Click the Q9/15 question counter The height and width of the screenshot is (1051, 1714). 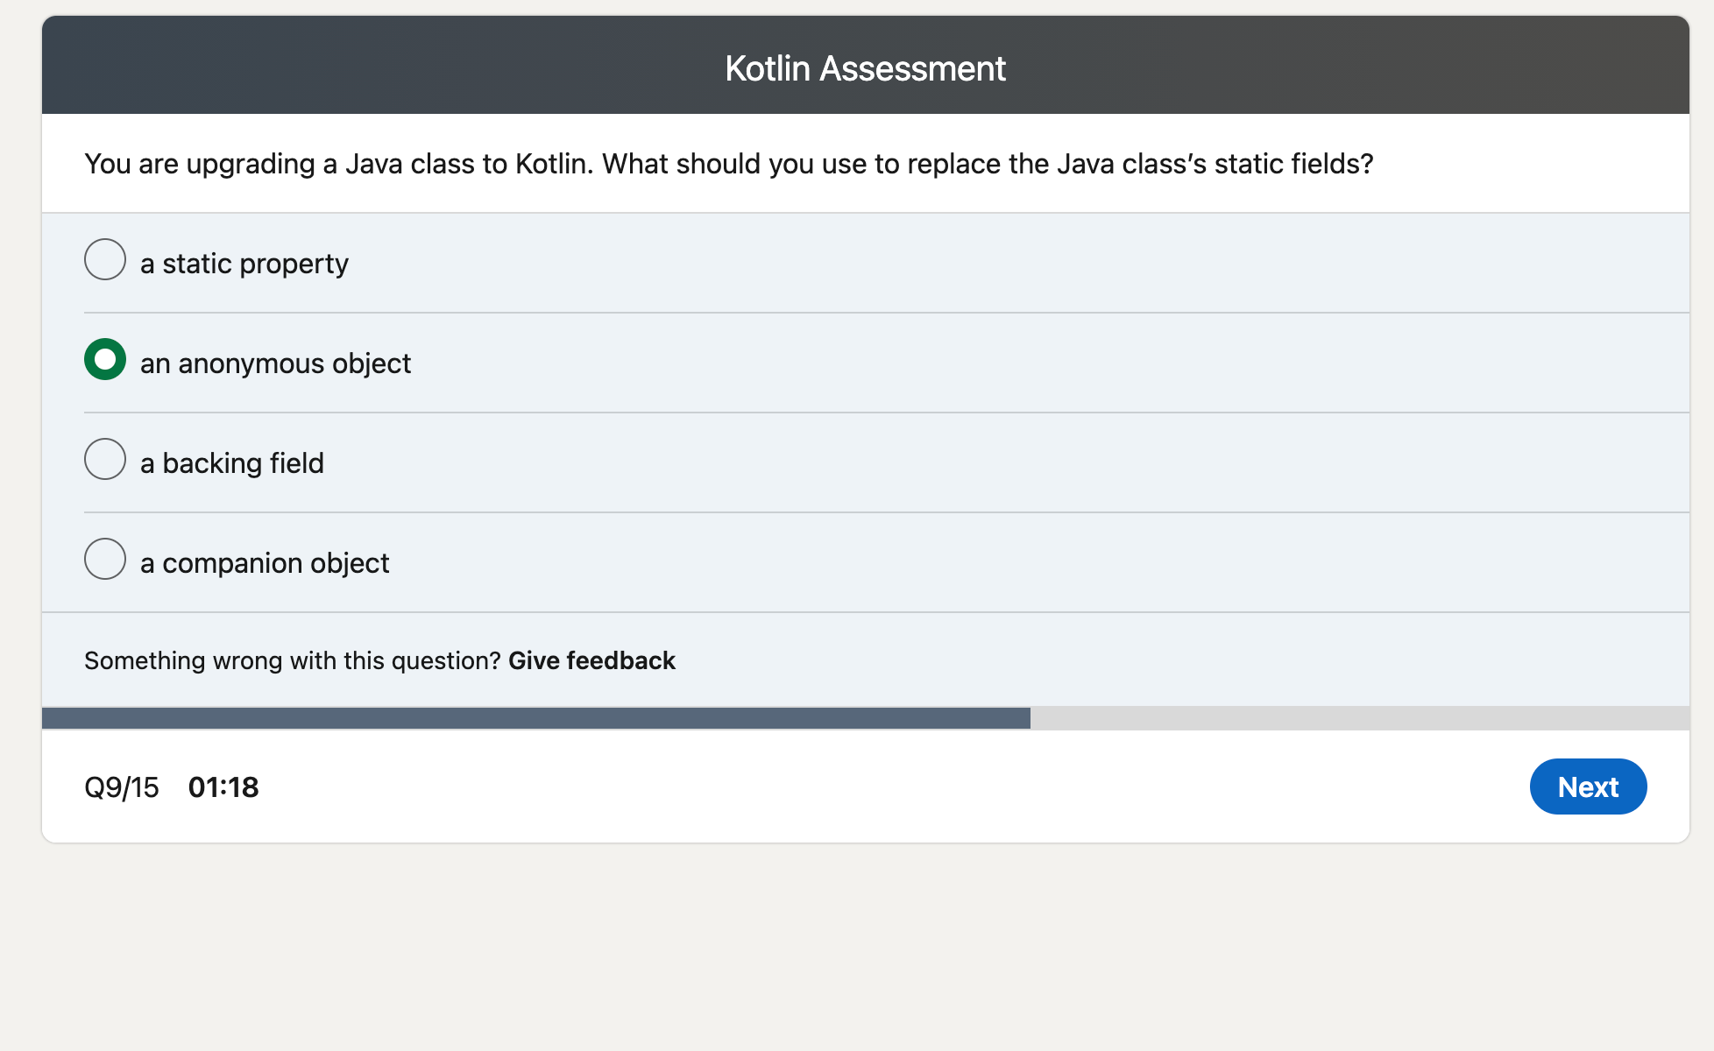coord(122,786)
